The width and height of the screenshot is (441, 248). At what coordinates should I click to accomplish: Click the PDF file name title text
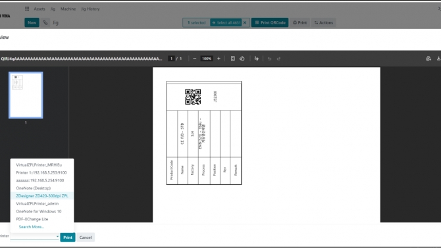(82, 59)
